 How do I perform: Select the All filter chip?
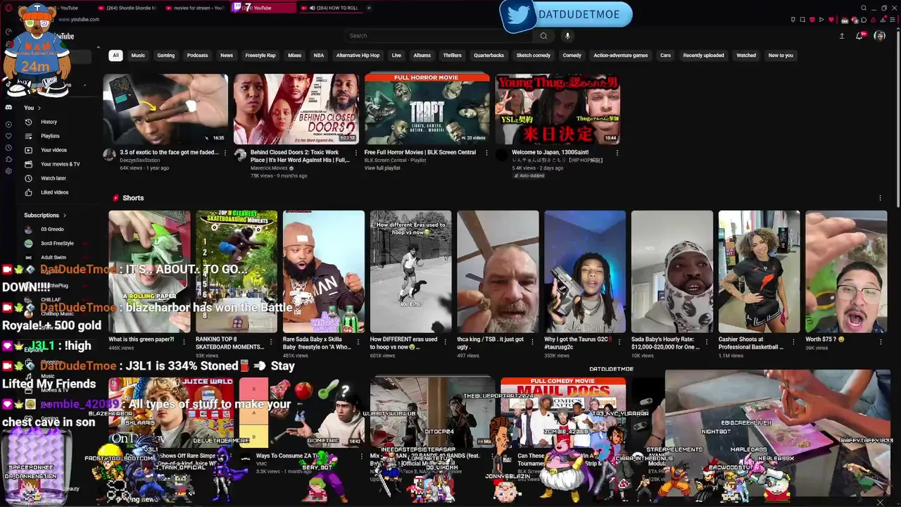[115, 56]
